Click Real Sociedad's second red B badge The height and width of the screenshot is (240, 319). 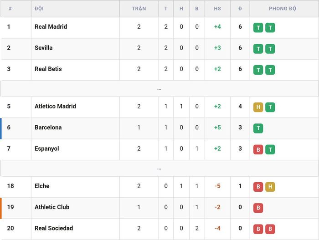pyautogui.click(x=270, y=229)
